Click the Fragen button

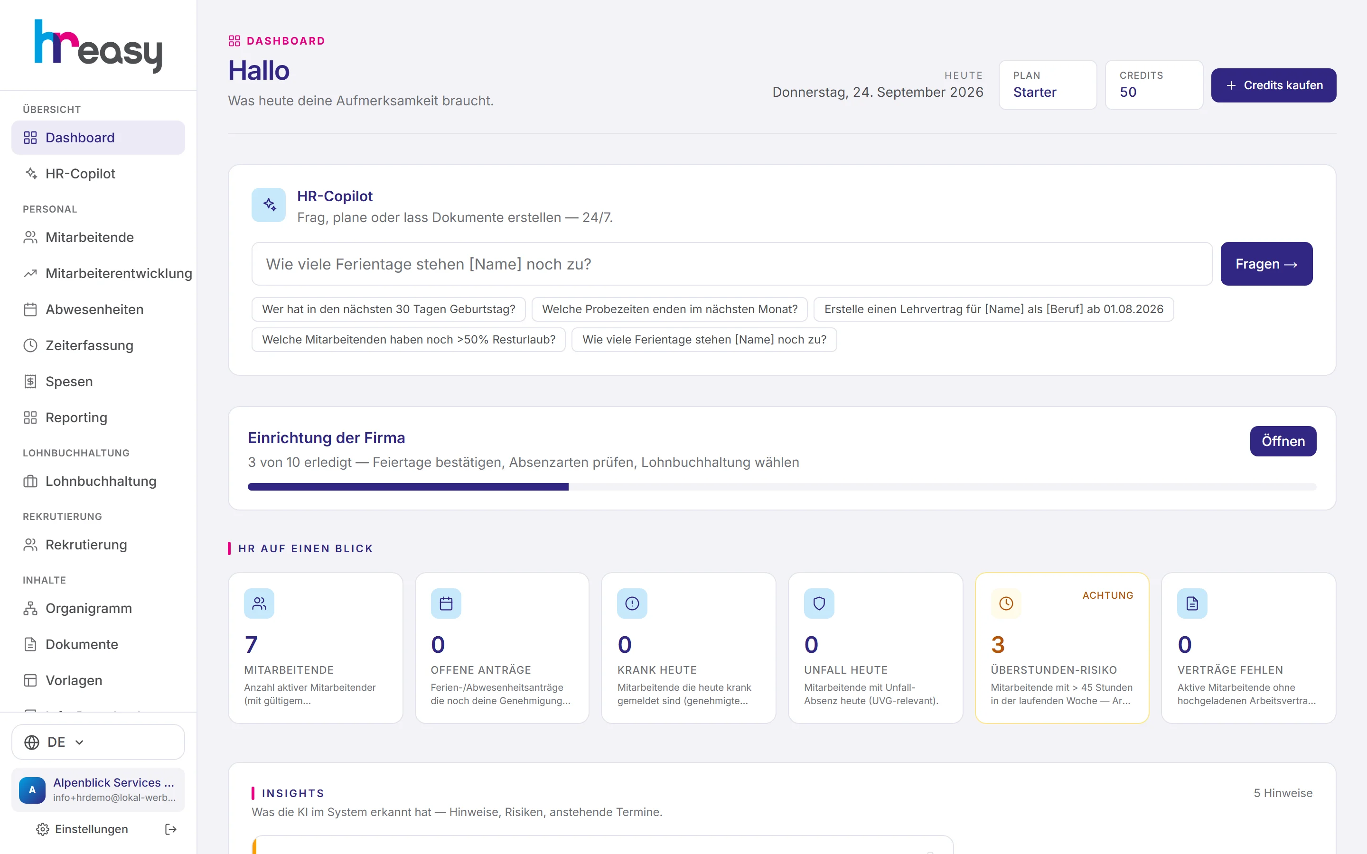point(1266,264)
